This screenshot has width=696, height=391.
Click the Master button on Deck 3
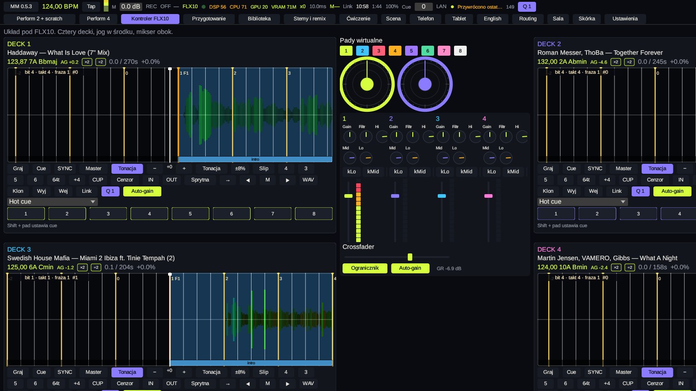pos(93,372)
